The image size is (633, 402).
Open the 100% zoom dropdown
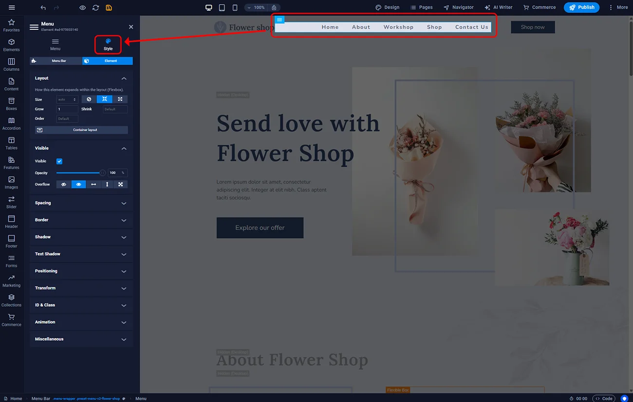[x=256, y=7]
